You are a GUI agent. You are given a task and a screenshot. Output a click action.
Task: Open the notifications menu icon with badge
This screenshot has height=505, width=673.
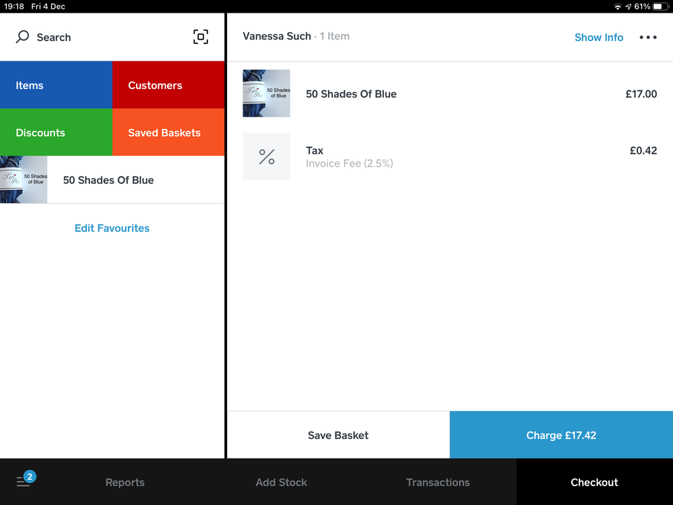click(26, 479)
